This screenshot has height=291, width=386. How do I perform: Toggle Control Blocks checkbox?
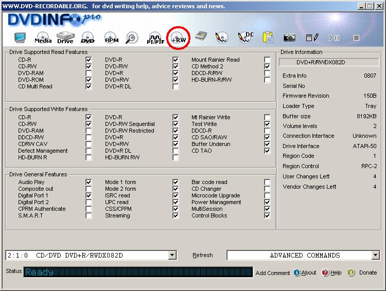[x=267, y=215]
